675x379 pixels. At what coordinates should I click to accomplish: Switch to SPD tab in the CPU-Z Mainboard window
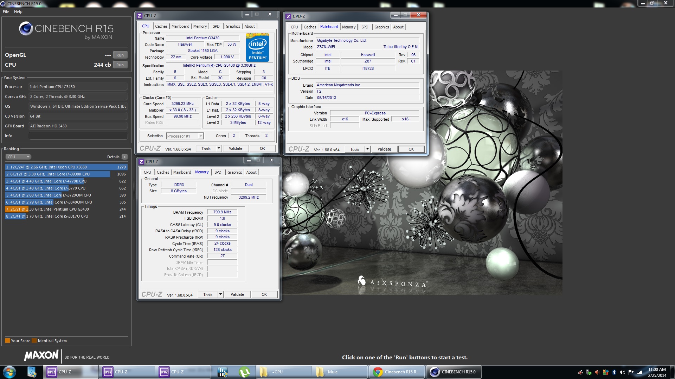point(365,27)
